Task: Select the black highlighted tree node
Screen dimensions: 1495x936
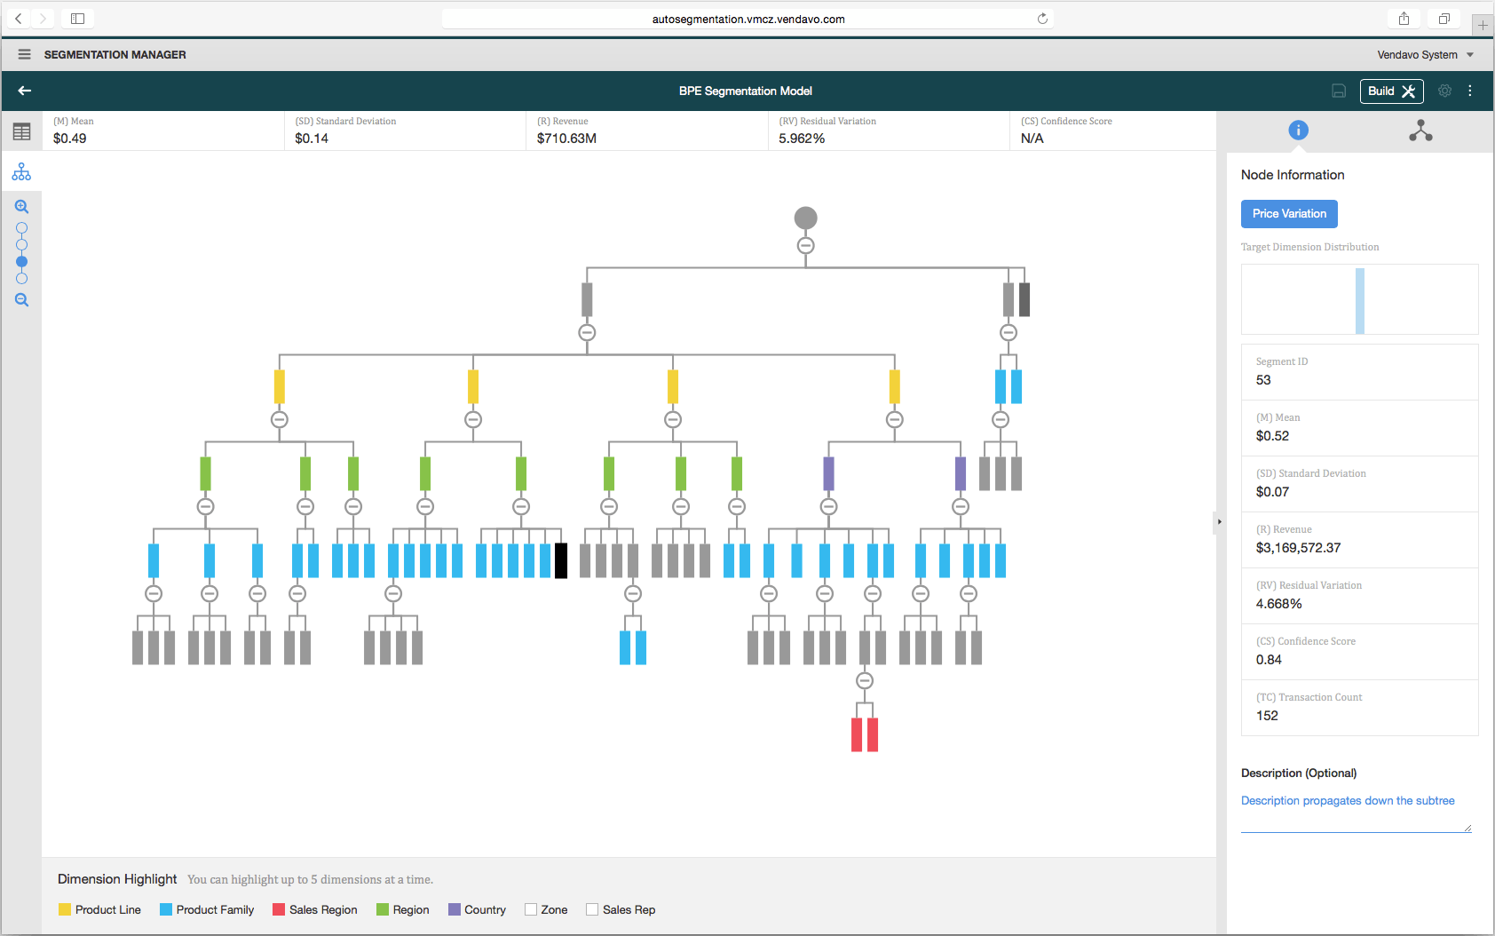Action: click(x=561, y=560)
